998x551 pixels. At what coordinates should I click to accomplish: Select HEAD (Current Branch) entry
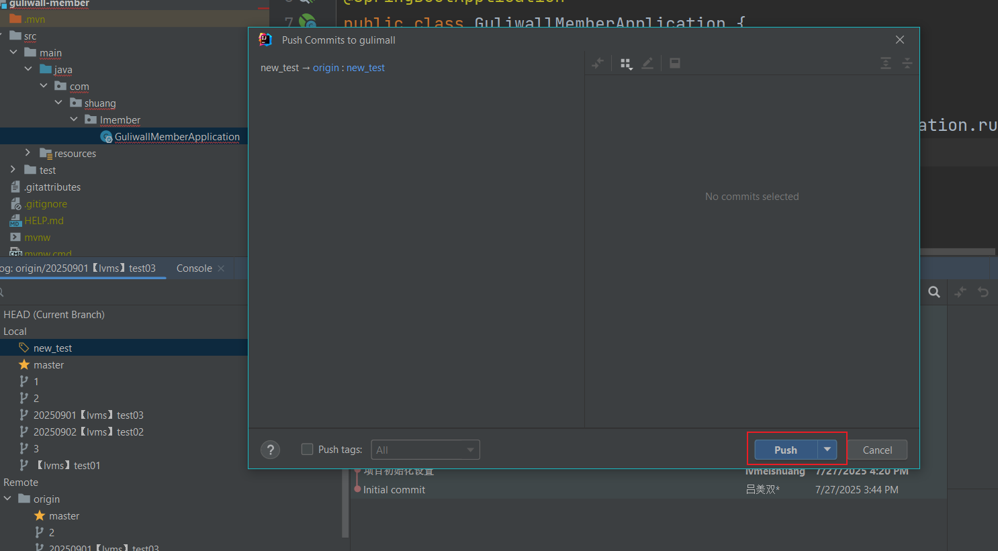[54, 315]
